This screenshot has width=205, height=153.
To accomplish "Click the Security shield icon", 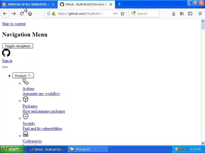I will [x=26, y=117].
